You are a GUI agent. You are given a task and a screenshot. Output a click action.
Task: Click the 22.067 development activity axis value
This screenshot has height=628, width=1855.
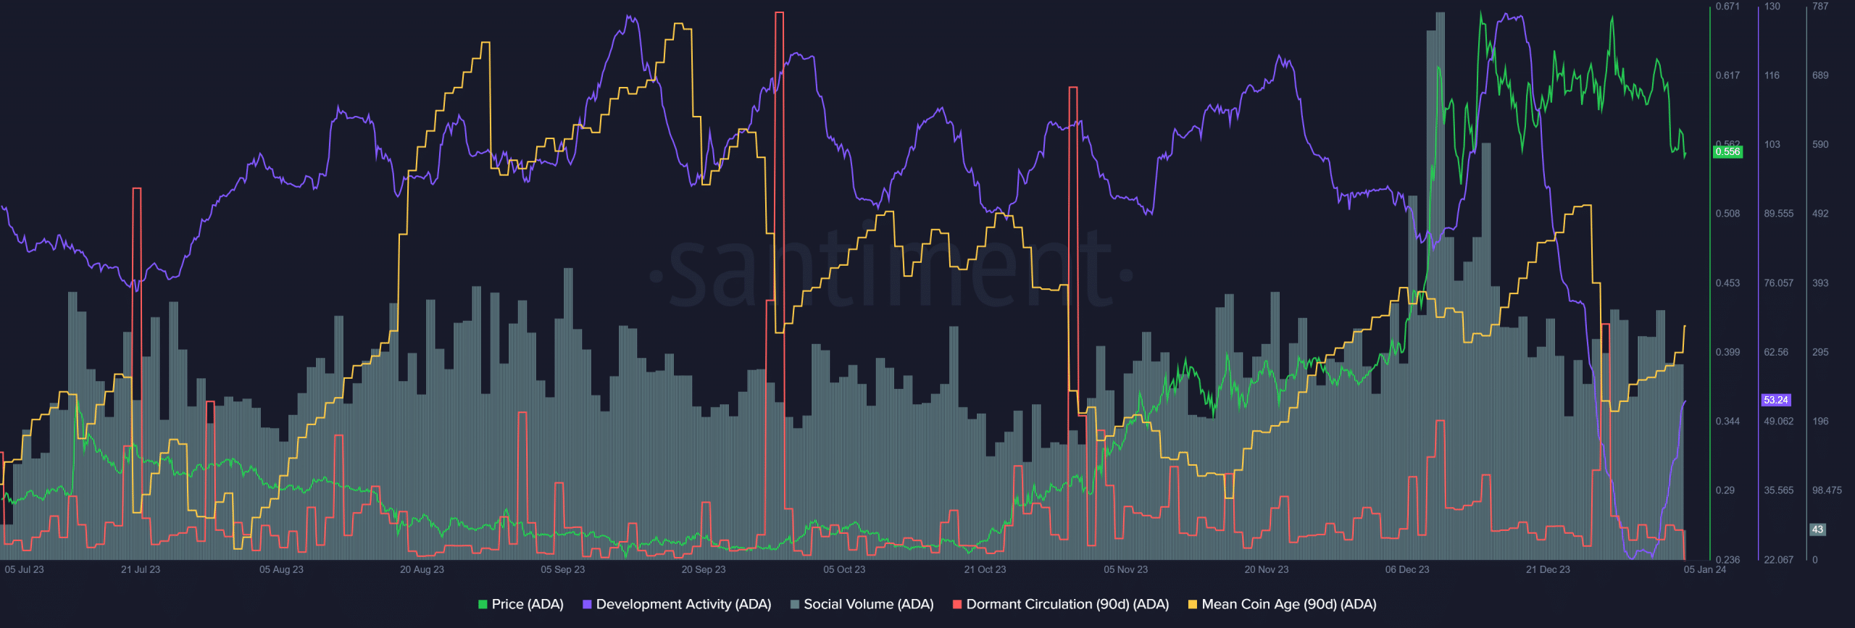pos(1779,559)
